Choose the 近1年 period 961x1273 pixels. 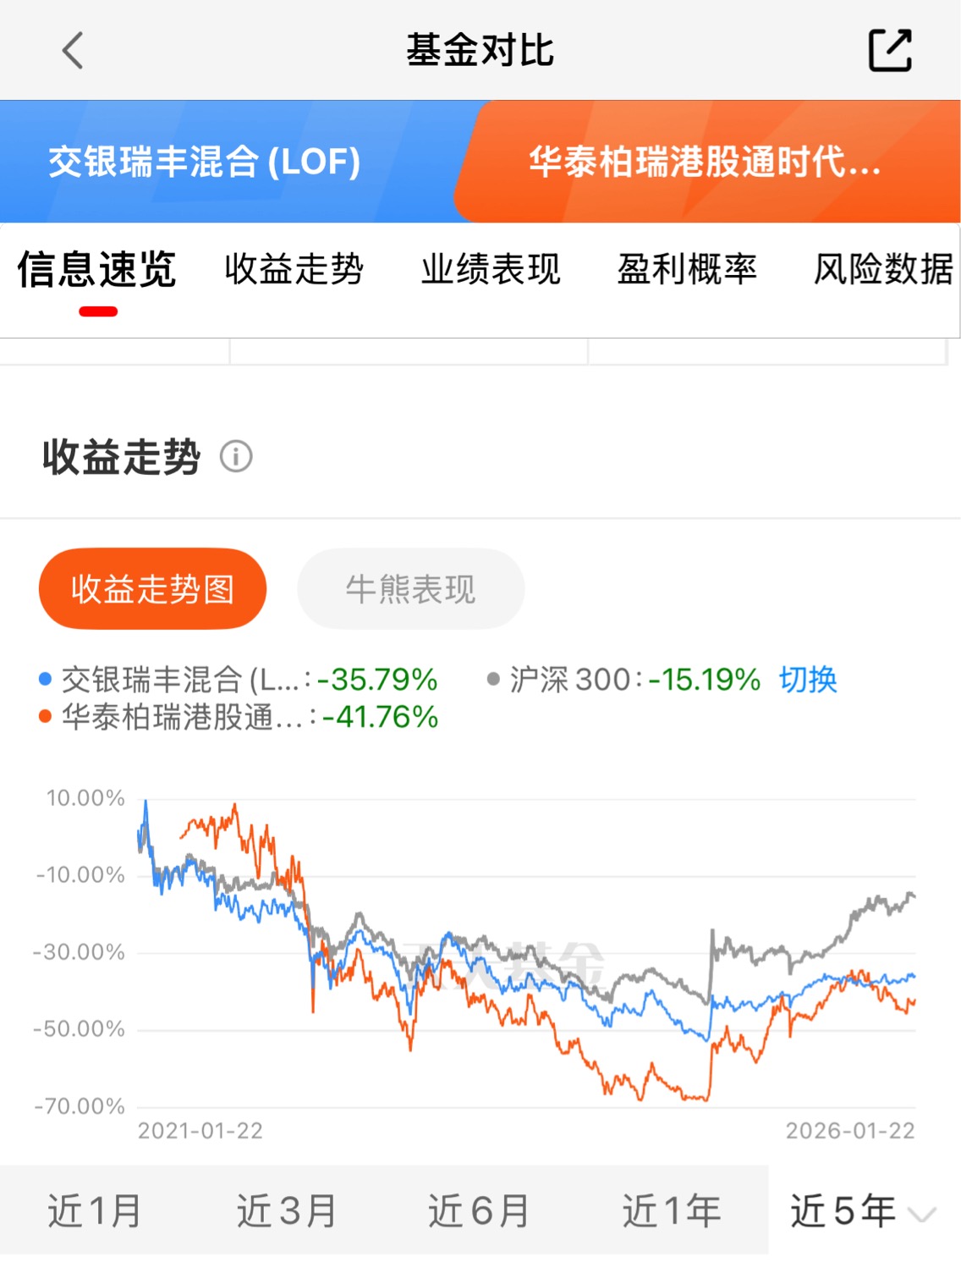(x=671, y=1210)
